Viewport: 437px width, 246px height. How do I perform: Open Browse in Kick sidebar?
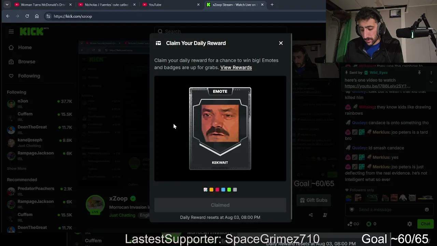click(22, 62)
